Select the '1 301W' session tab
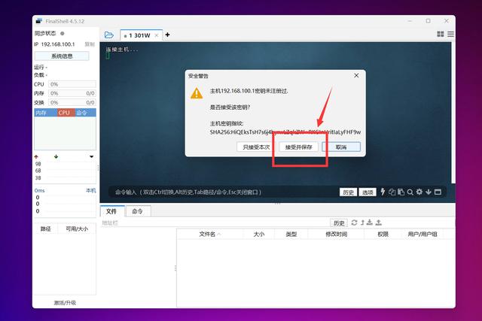 coord(139,35)
